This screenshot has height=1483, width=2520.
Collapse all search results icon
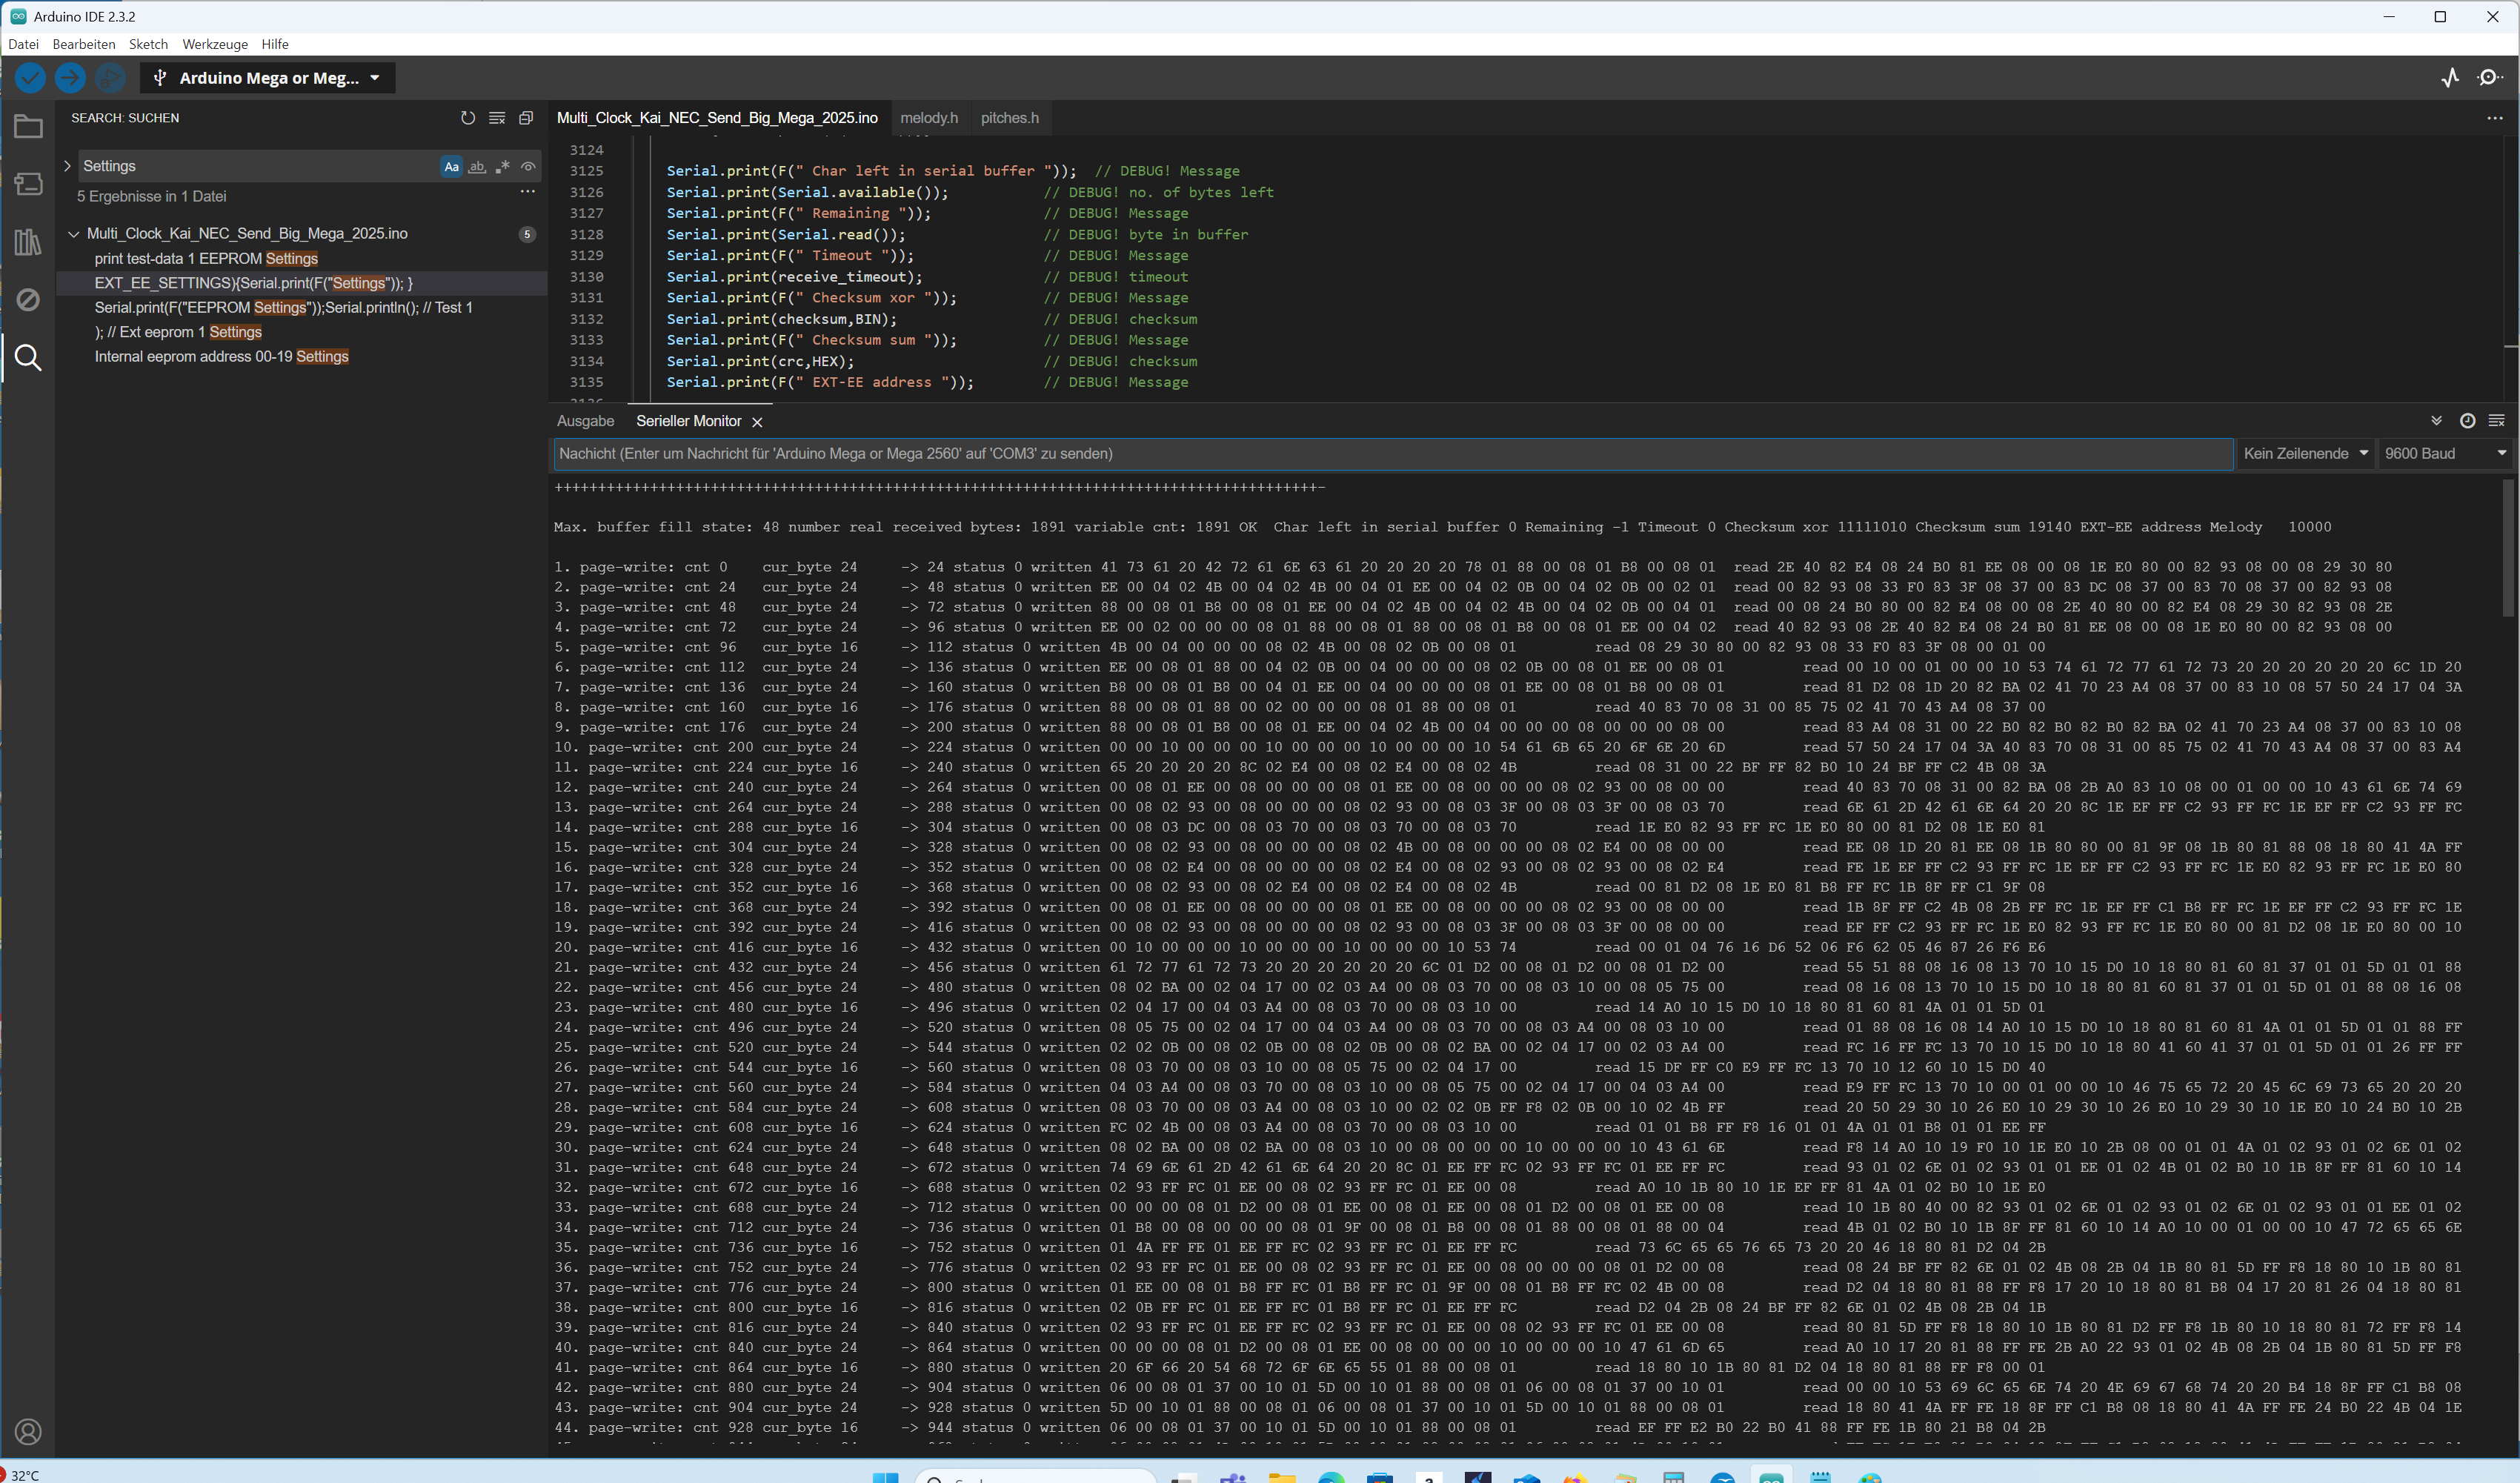pos(526,118)
